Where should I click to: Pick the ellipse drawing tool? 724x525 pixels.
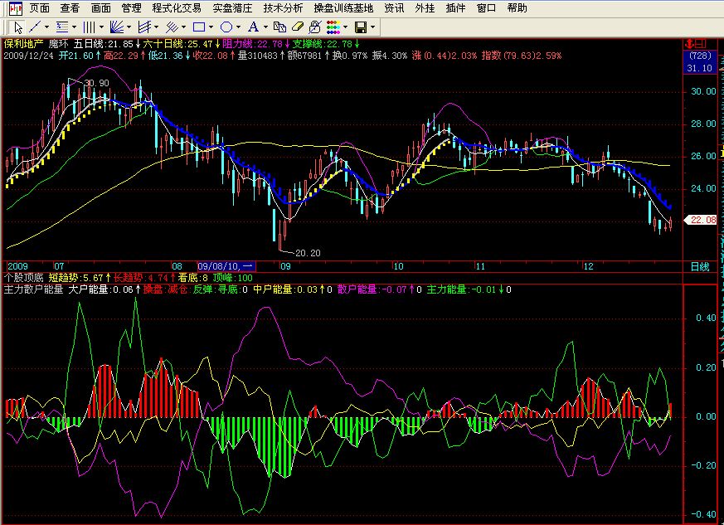(x=226, y=27)
